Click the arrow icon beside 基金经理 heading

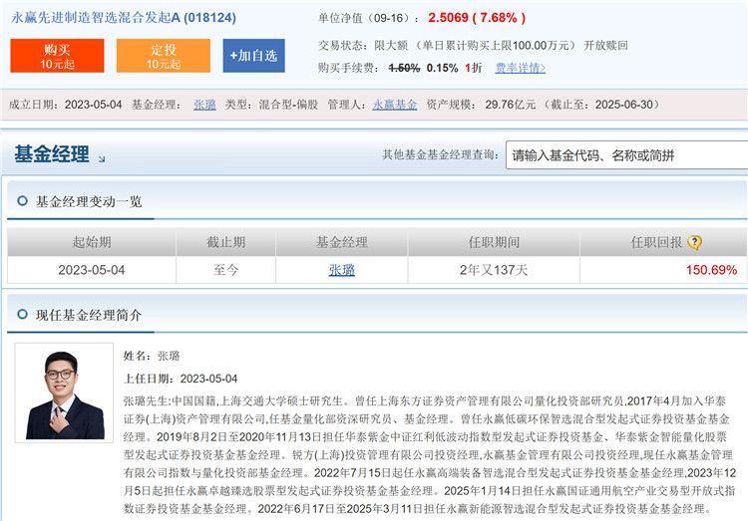(x=102, y=158)
